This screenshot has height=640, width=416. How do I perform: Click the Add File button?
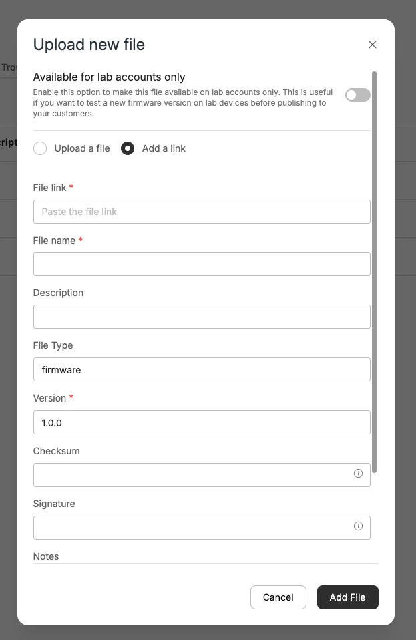tap(347, 597)
